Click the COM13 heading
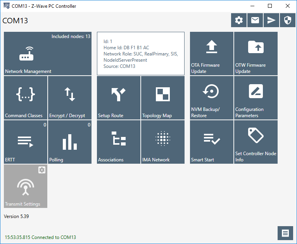297x244 pixels. click(15, 21)
